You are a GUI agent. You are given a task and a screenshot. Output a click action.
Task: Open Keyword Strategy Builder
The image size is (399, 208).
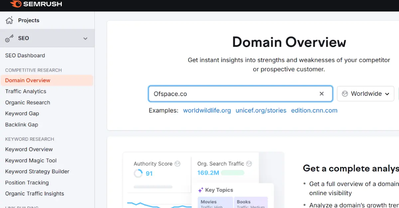37,172
